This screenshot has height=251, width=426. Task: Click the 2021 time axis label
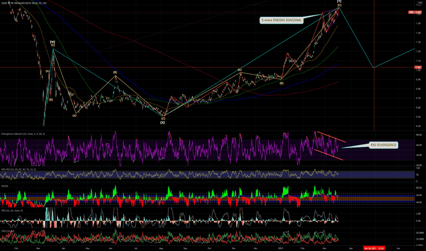tap(281, 248)
